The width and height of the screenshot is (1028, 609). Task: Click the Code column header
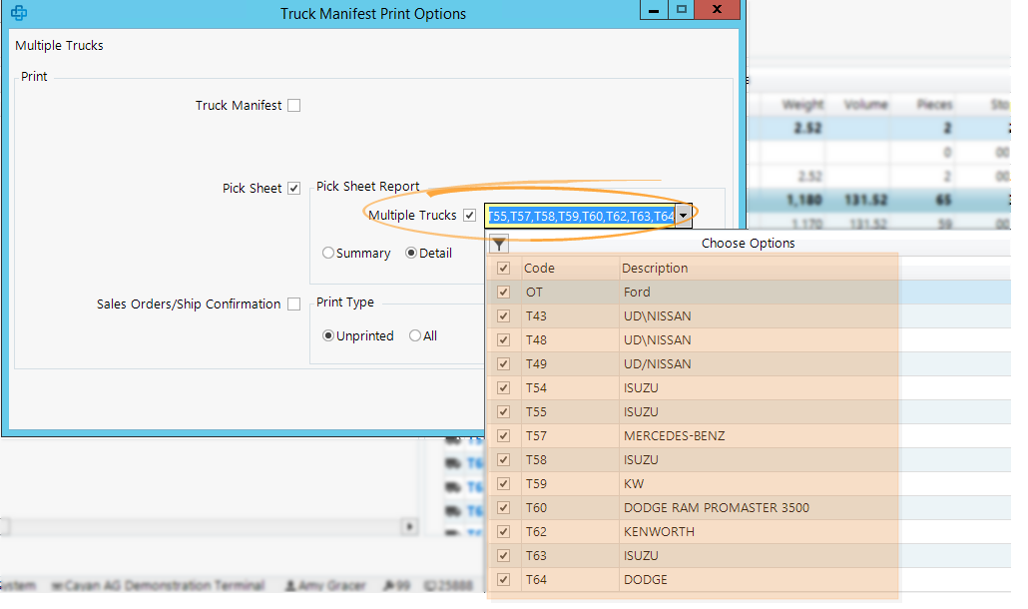tap(540, 268)
